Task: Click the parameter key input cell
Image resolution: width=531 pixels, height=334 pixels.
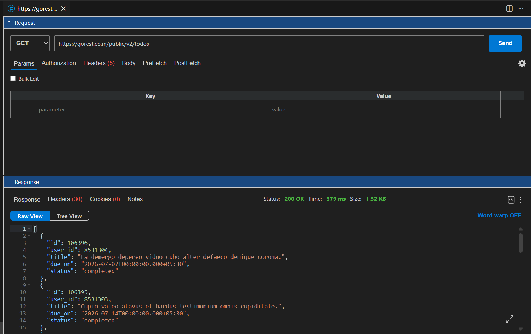Action: coord(151,109)
